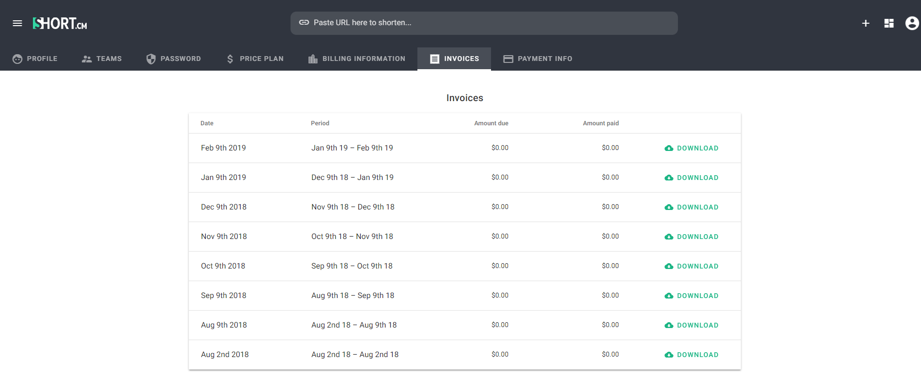Go to the Price Plan tab

(255, 59)
